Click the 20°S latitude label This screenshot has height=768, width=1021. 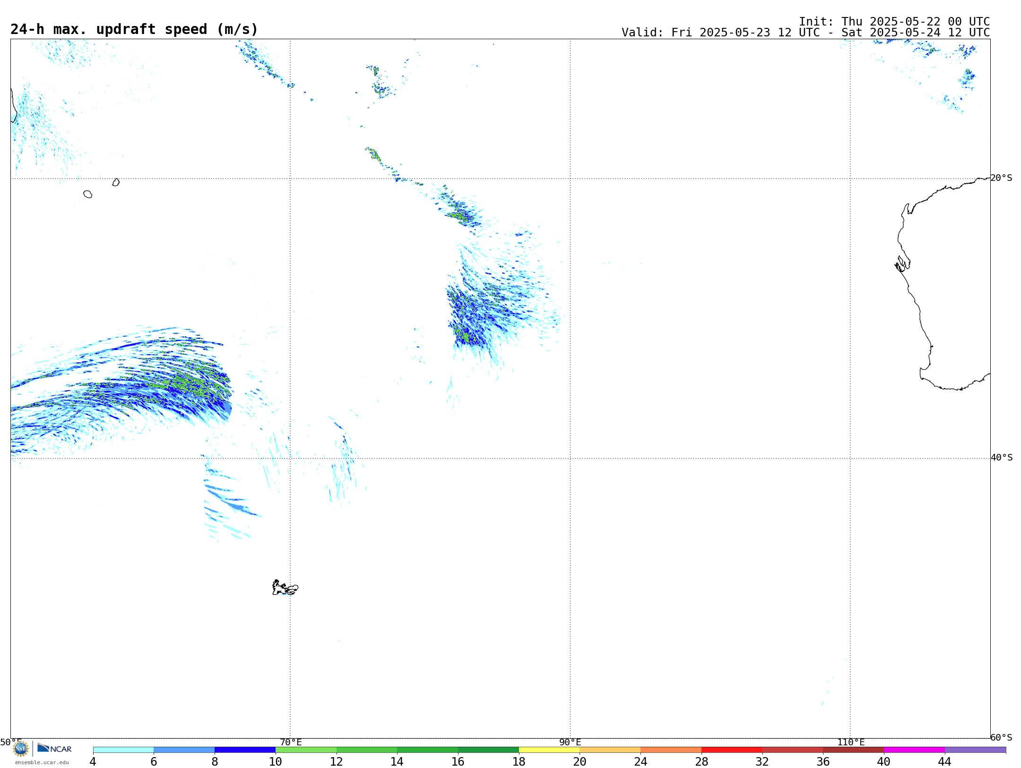click(x=1002, y=178)
